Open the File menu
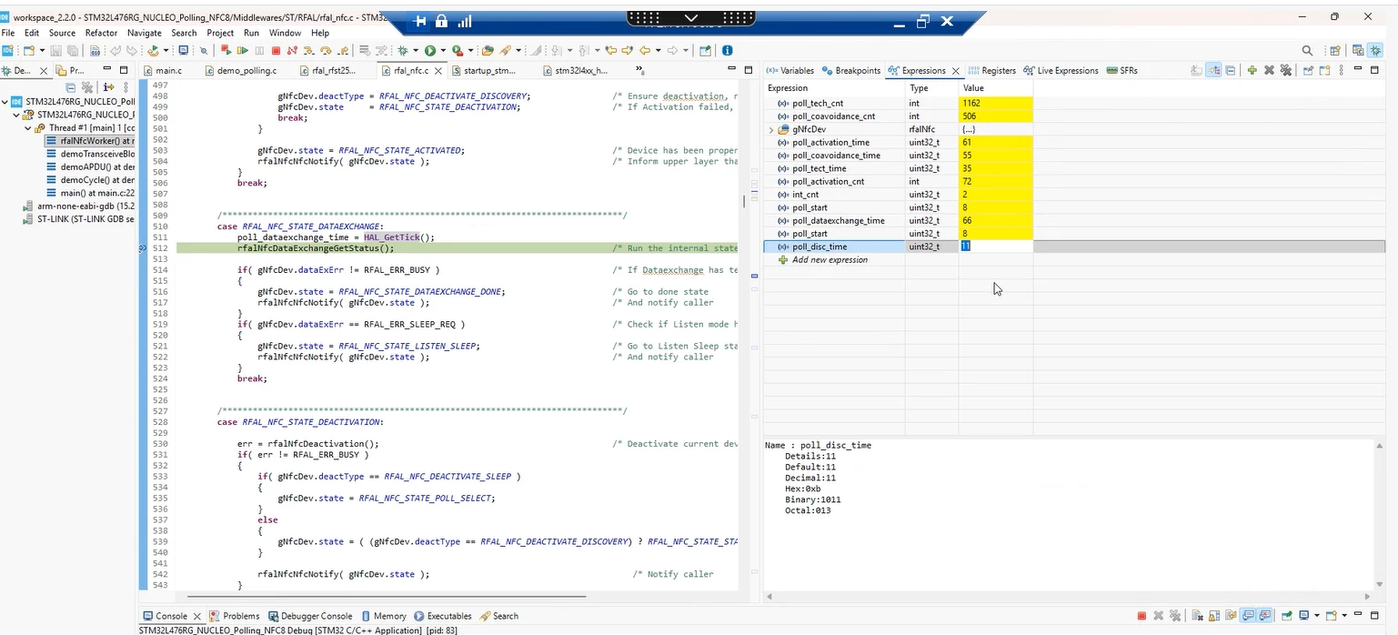Image resolution: width=1398 pixels, height=635 pixels. point(8,33)
